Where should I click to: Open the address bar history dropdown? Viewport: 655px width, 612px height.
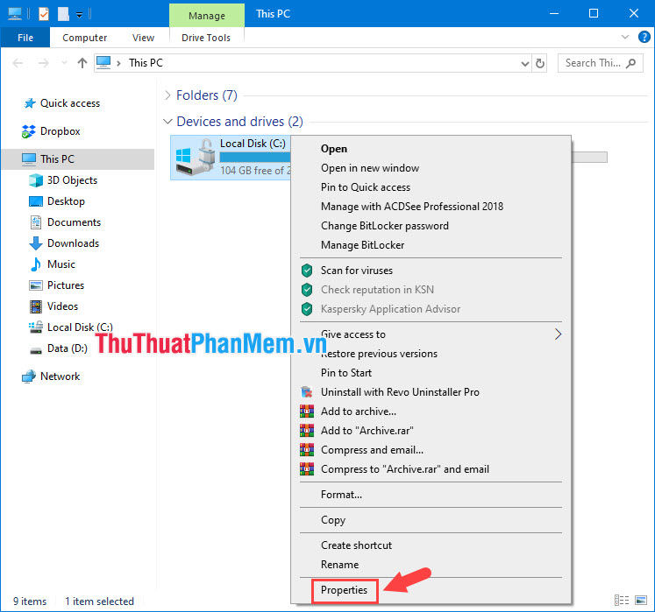point(524,63)
